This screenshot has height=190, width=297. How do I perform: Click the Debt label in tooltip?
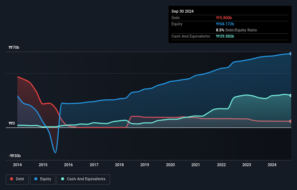click(175, 18)
